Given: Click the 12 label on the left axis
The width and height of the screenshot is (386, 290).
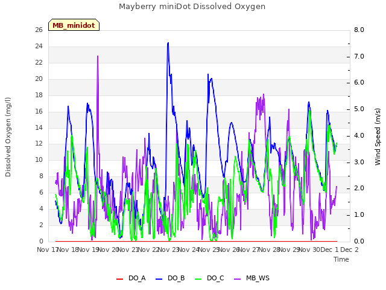Looking at the screenshot, I should [x=39, y=144].
